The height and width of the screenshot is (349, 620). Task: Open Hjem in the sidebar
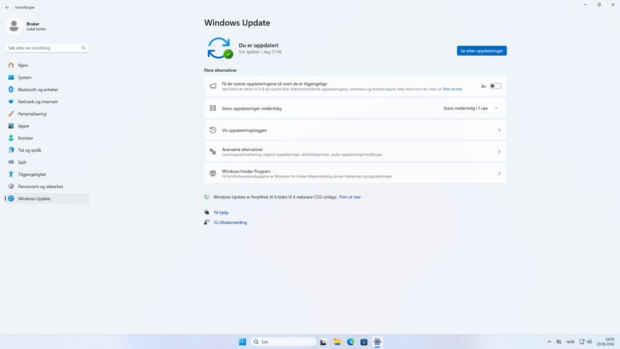point(46,65)
